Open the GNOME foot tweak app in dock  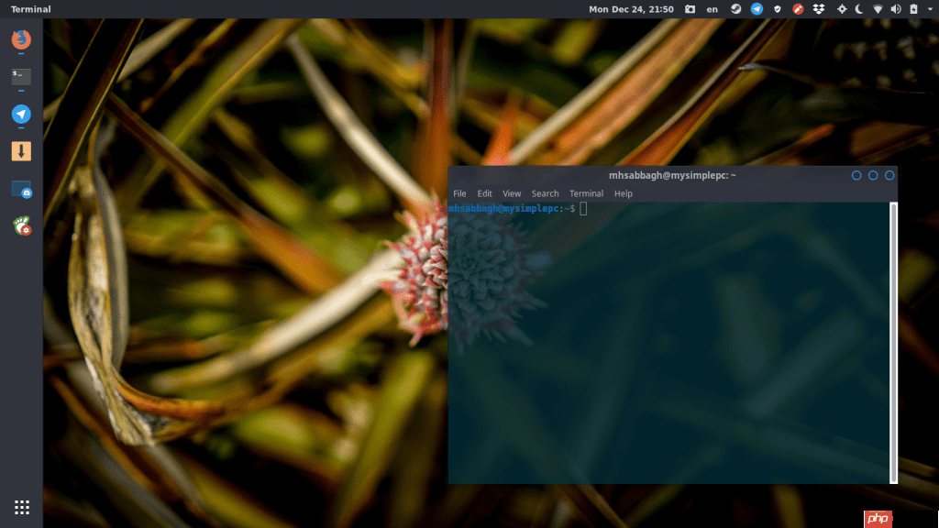coord(21,225)
